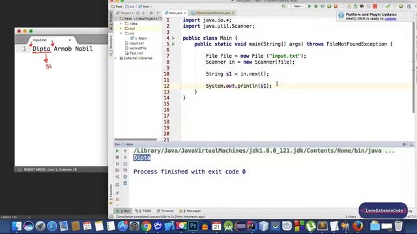Collapse the Test project root

coord(116,19)
